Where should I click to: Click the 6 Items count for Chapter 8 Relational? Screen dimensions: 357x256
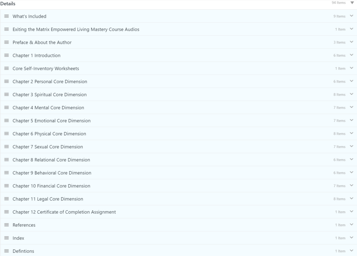tap(339, 160)
